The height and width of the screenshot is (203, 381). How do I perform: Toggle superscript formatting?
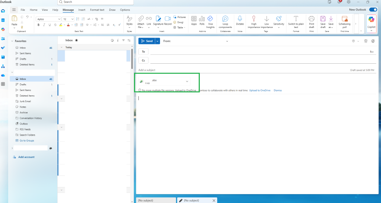119,25
